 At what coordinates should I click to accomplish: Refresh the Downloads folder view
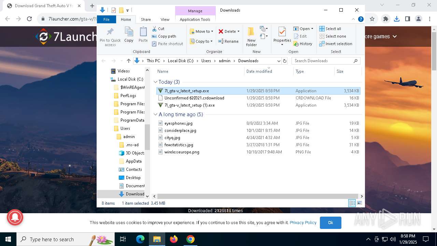(285, 61)
